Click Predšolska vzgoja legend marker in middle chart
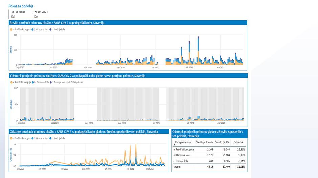 click(11, 82)
